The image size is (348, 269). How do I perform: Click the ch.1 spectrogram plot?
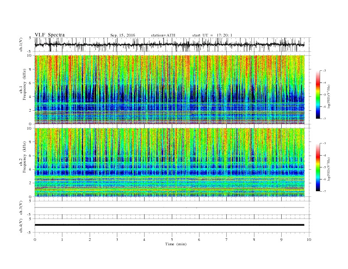click(169, 90)
